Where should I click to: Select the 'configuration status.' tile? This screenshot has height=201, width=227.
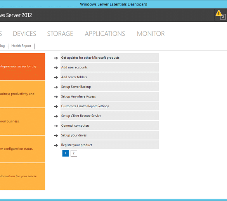click(23, 149)
